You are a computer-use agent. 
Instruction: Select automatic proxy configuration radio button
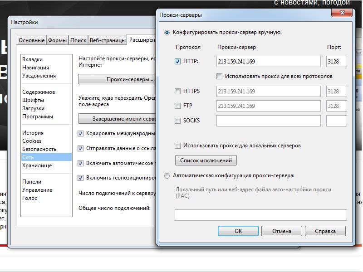(x=167, y=175)
